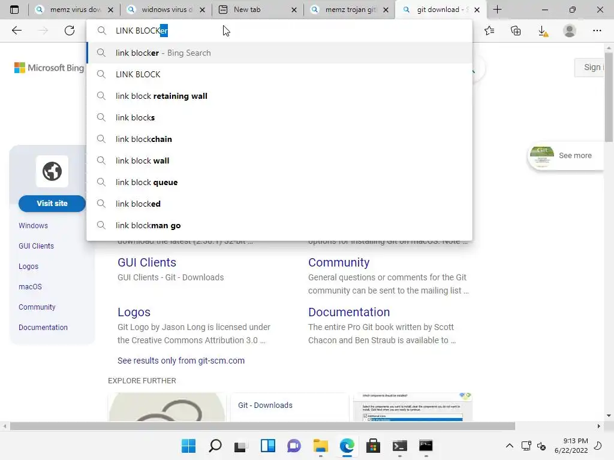Close the memz trojan git tab

click(386, 10)
